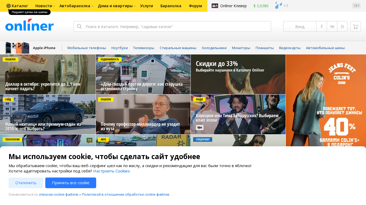Open weather forecast raindrop icon
366x205 pixels.
(x=278, y=5)
